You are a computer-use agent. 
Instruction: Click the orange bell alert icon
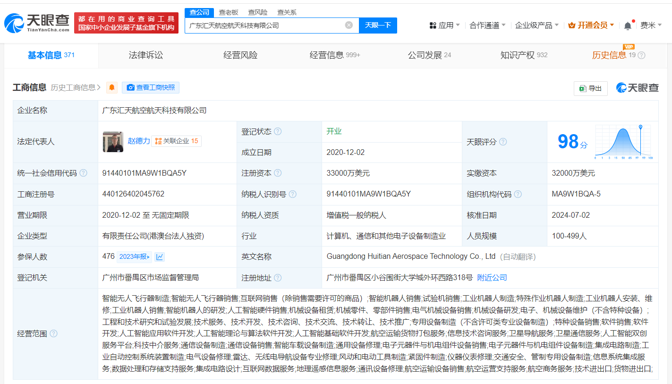112,87
